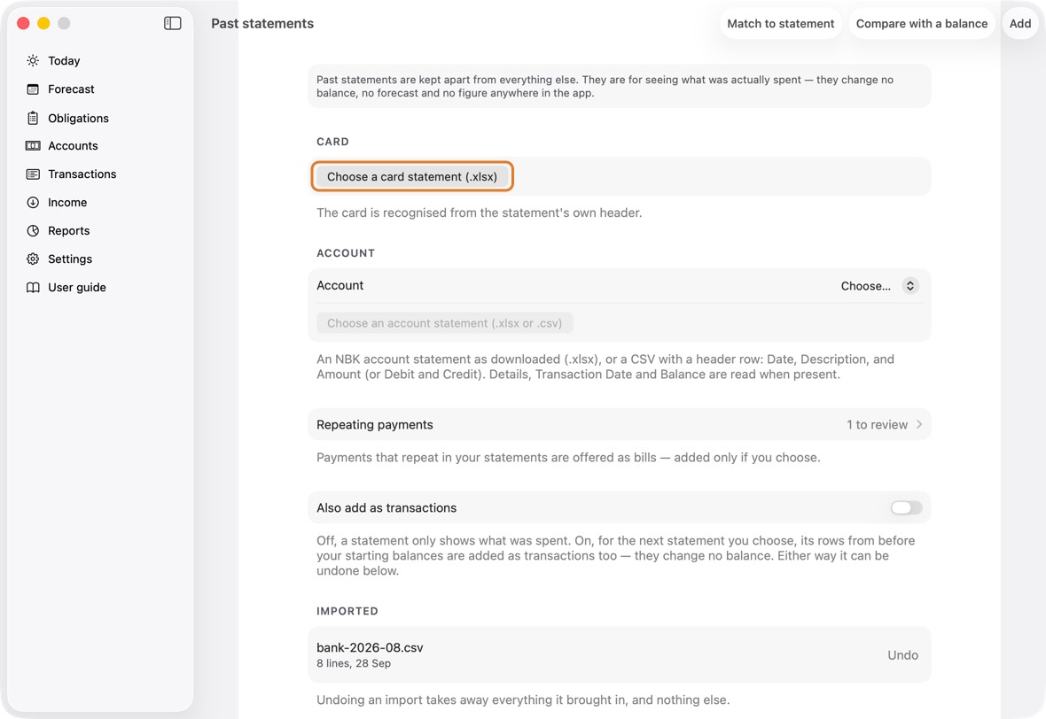Click the '1 to review' text
The height and width of the screenshot is (719, 1046).
[877, 424]
